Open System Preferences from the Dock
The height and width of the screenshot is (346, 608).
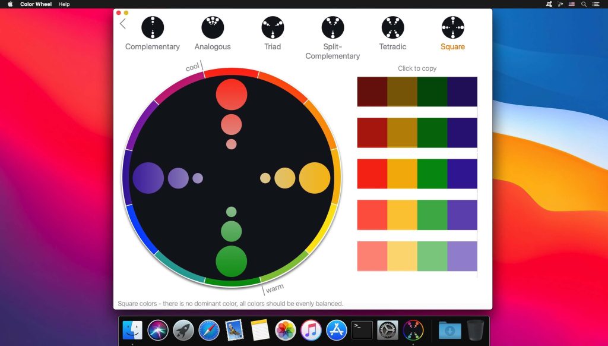point(388,330)
